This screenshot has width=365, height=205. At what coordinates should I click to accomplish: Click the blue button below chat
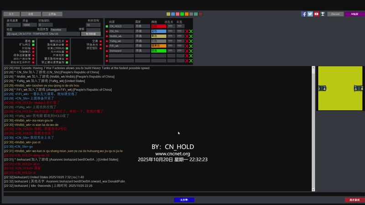pos(184,200)
